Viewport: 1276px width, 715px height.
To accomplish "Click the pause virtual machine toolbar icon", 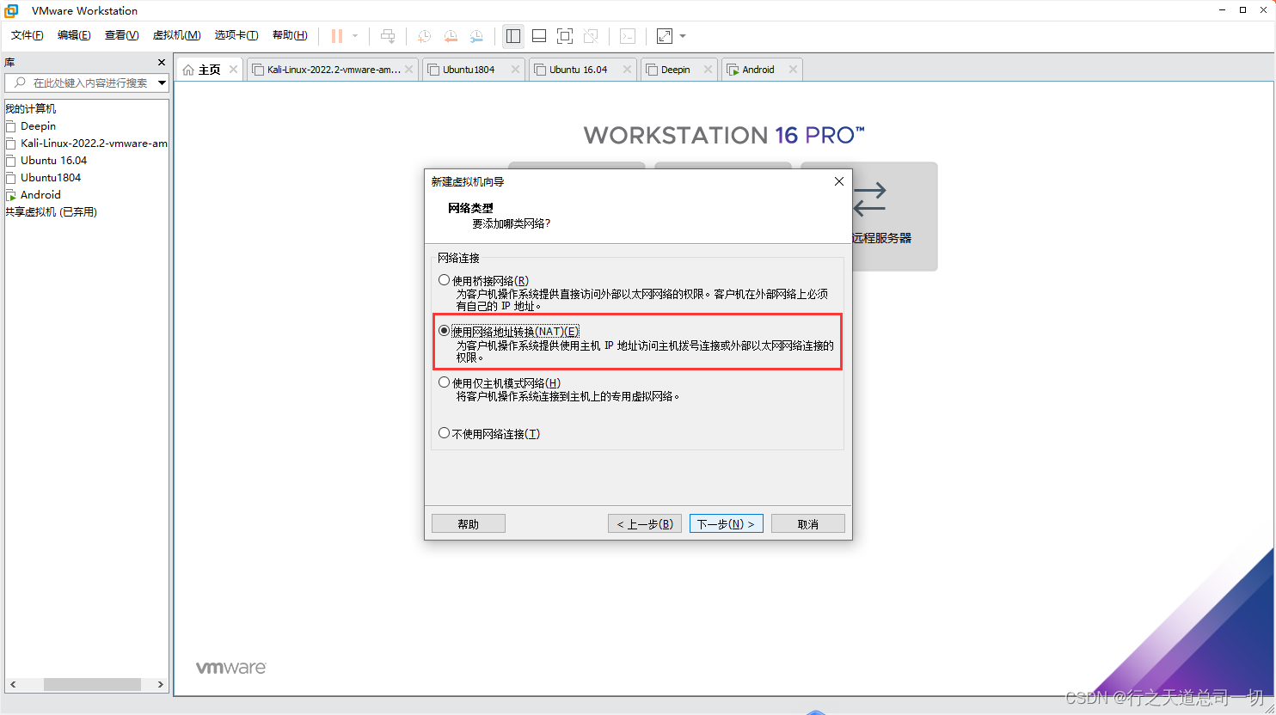I will [337, 36].
